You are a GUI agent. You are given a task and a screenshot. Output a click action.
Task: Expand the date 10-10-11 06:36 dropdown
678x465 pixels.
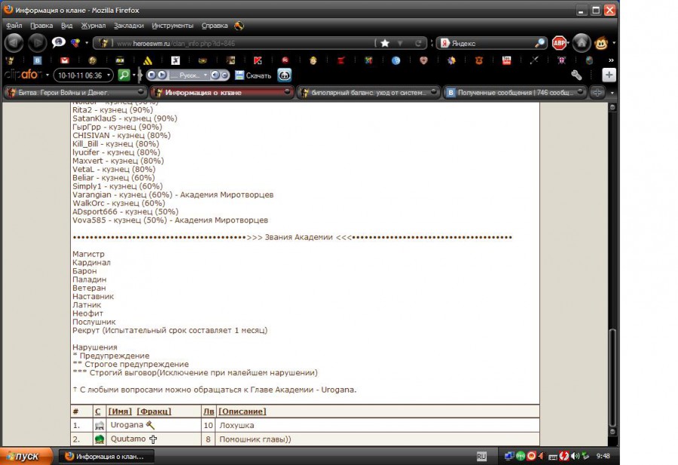108,75
